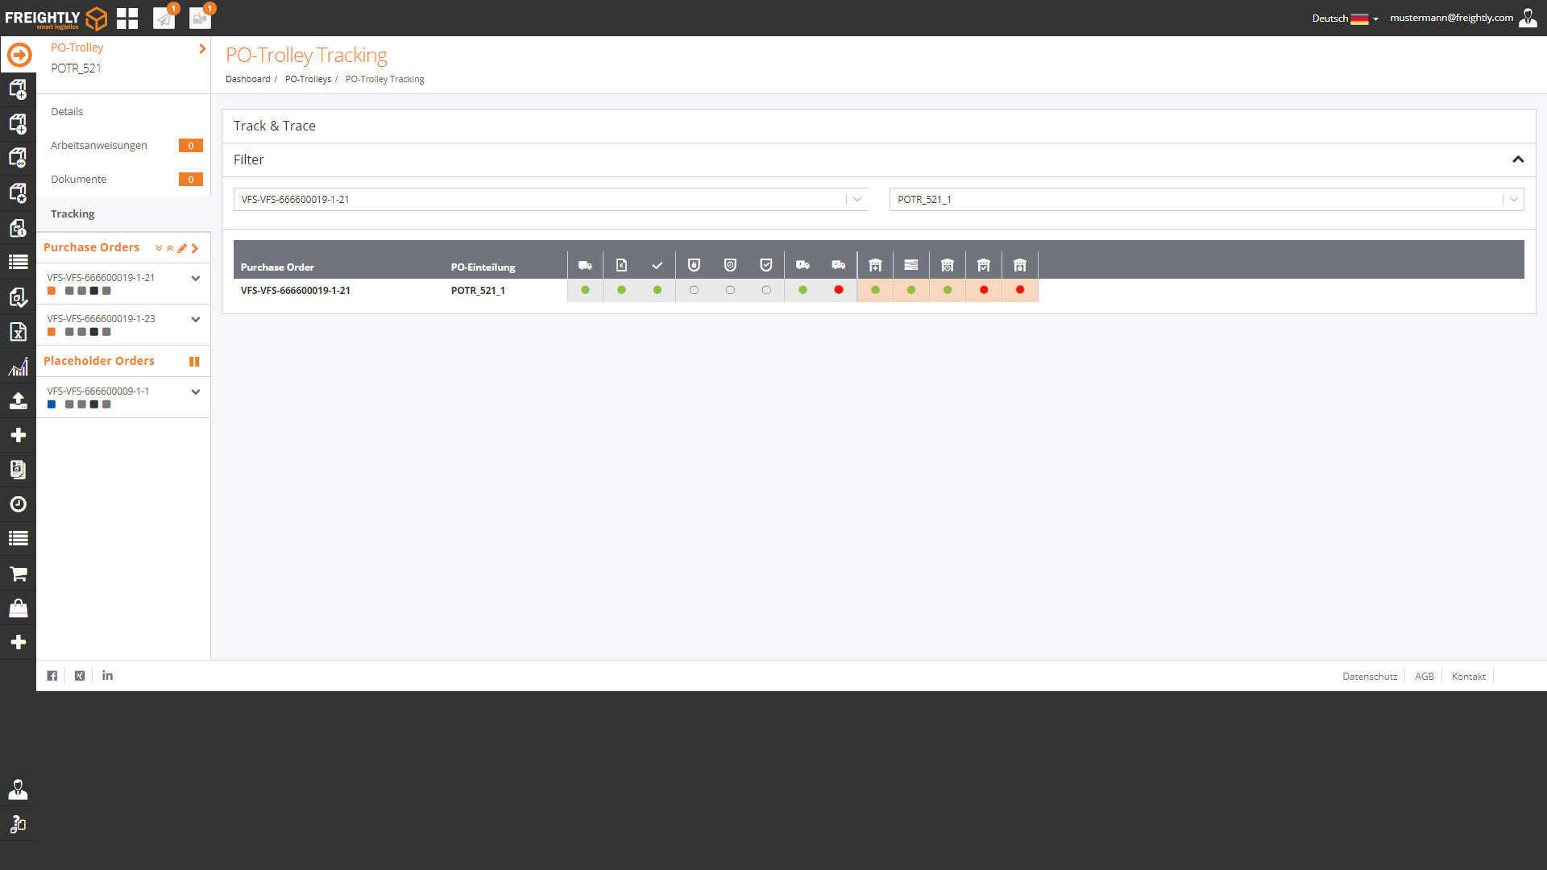Click the green status dot under truck column
1547x870 pixels.
(x=585, y=290)
